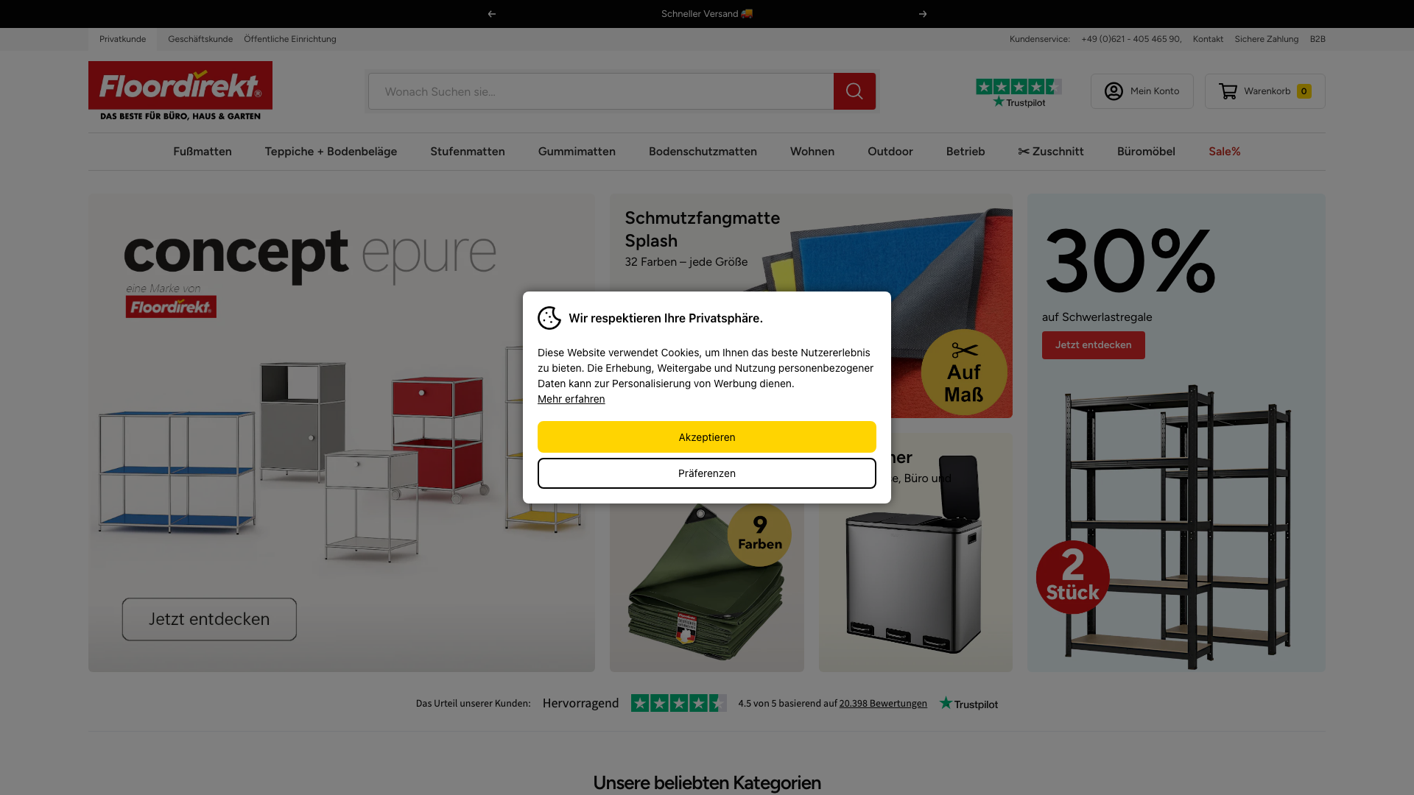Focus the Wonach Suchen sie search field
The image size is (1414, 795).
click(x=601, y=91)
